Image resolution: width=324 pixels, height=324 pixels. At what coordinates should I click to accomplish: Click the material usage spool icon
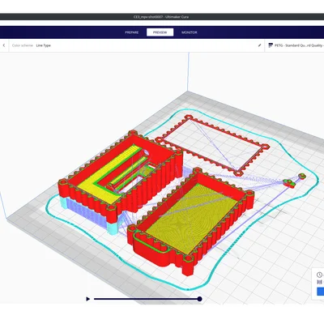(x=320, y=282)
